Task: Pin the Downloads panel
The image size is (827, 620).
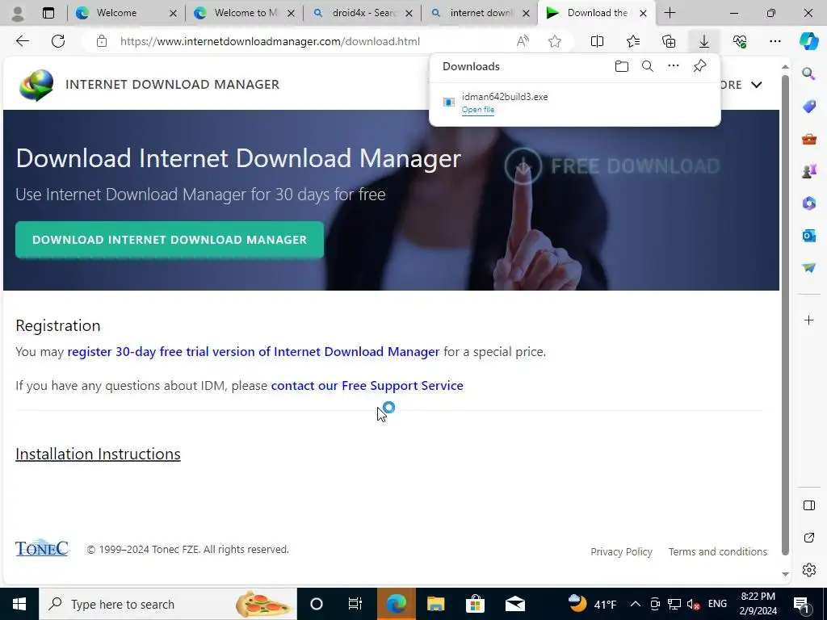Action: pos(699,66)
